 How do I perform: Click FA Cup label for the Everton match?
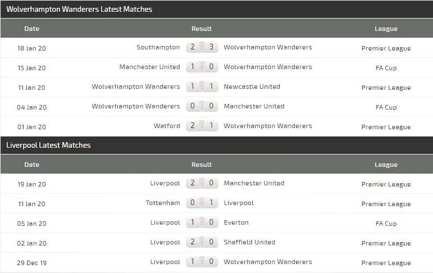[x=386, y=224]
